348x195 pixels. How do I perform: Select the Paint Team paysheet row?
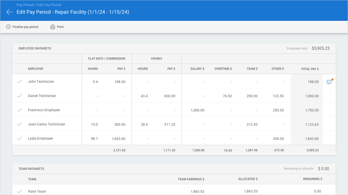tap(37, 191)
